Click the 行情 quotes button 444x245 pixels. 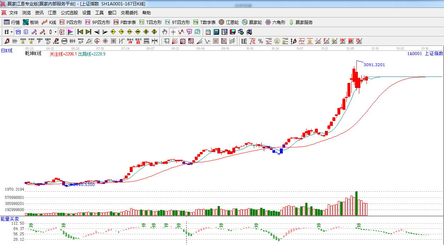pos(12,22)
